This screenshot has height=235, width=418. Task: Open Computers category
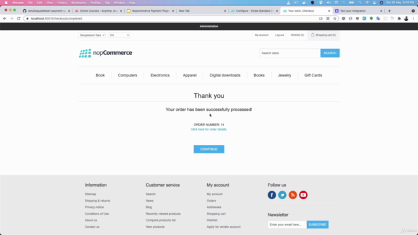[x=127, y=76]
